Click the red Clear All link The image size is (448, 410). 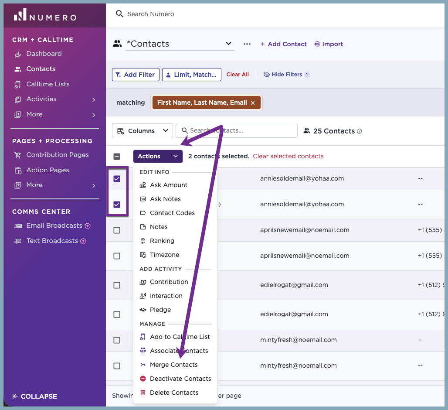[x=238, y=75]
